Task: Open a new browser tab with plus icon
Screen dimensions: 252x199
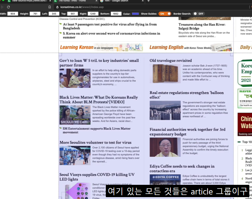Action: coord(149,1)
